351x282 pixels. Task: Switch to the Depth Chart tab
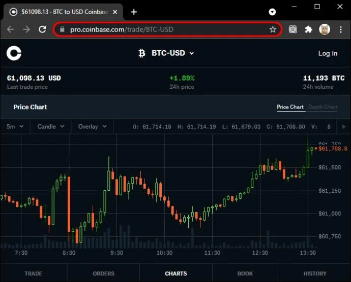click(x=323, y=107)
